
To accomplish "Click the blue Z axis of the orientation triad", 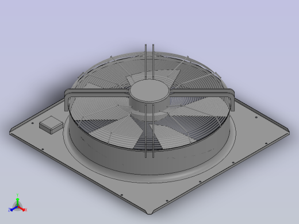I will (x=13, y=208).
